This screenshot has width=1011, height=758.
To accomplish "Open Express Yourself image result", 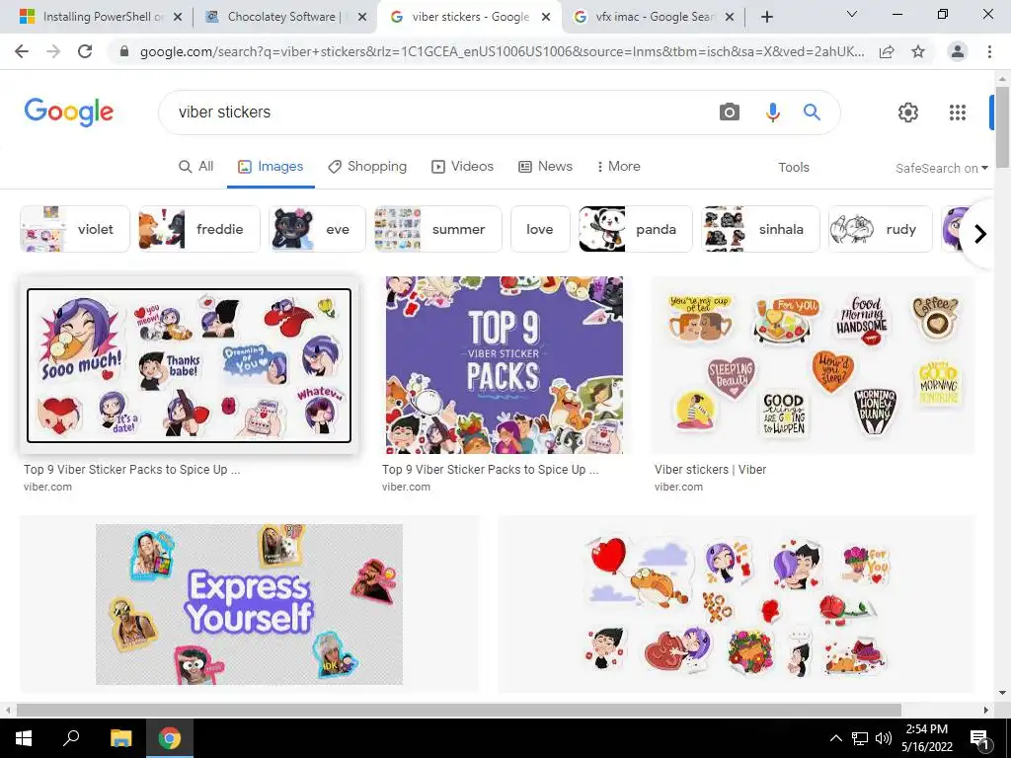I will click(249, 604).
